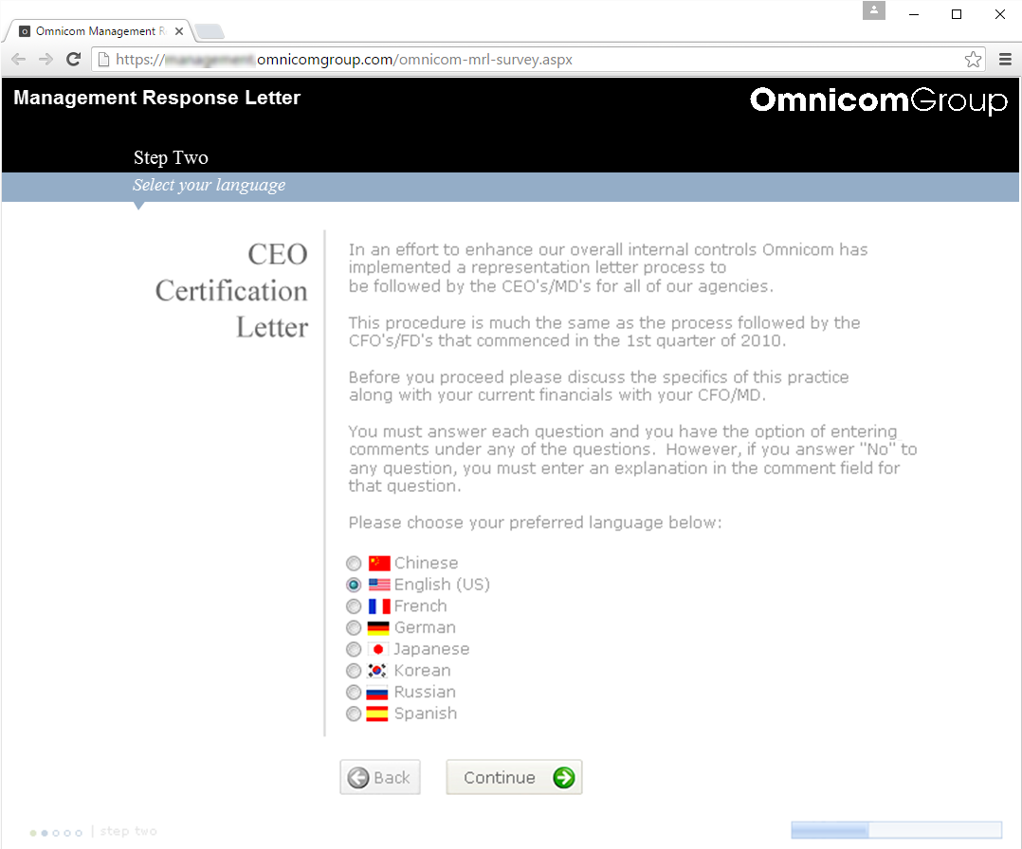
Task: Click the Management Response Letter heading
Action: coord(157,98)
